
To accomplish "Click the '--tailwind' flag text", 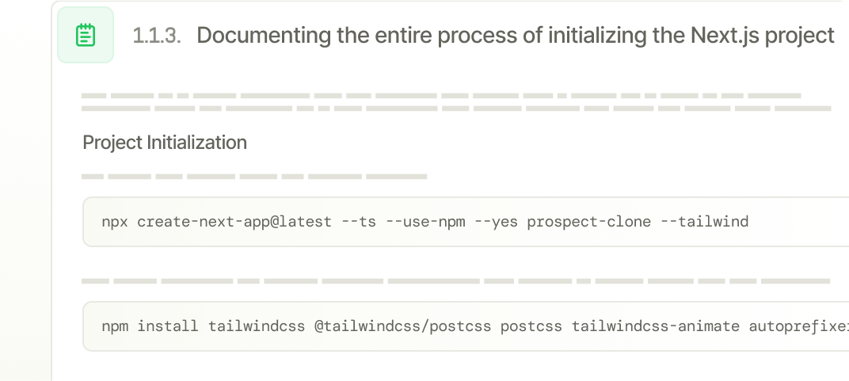I will coord(704,222).
